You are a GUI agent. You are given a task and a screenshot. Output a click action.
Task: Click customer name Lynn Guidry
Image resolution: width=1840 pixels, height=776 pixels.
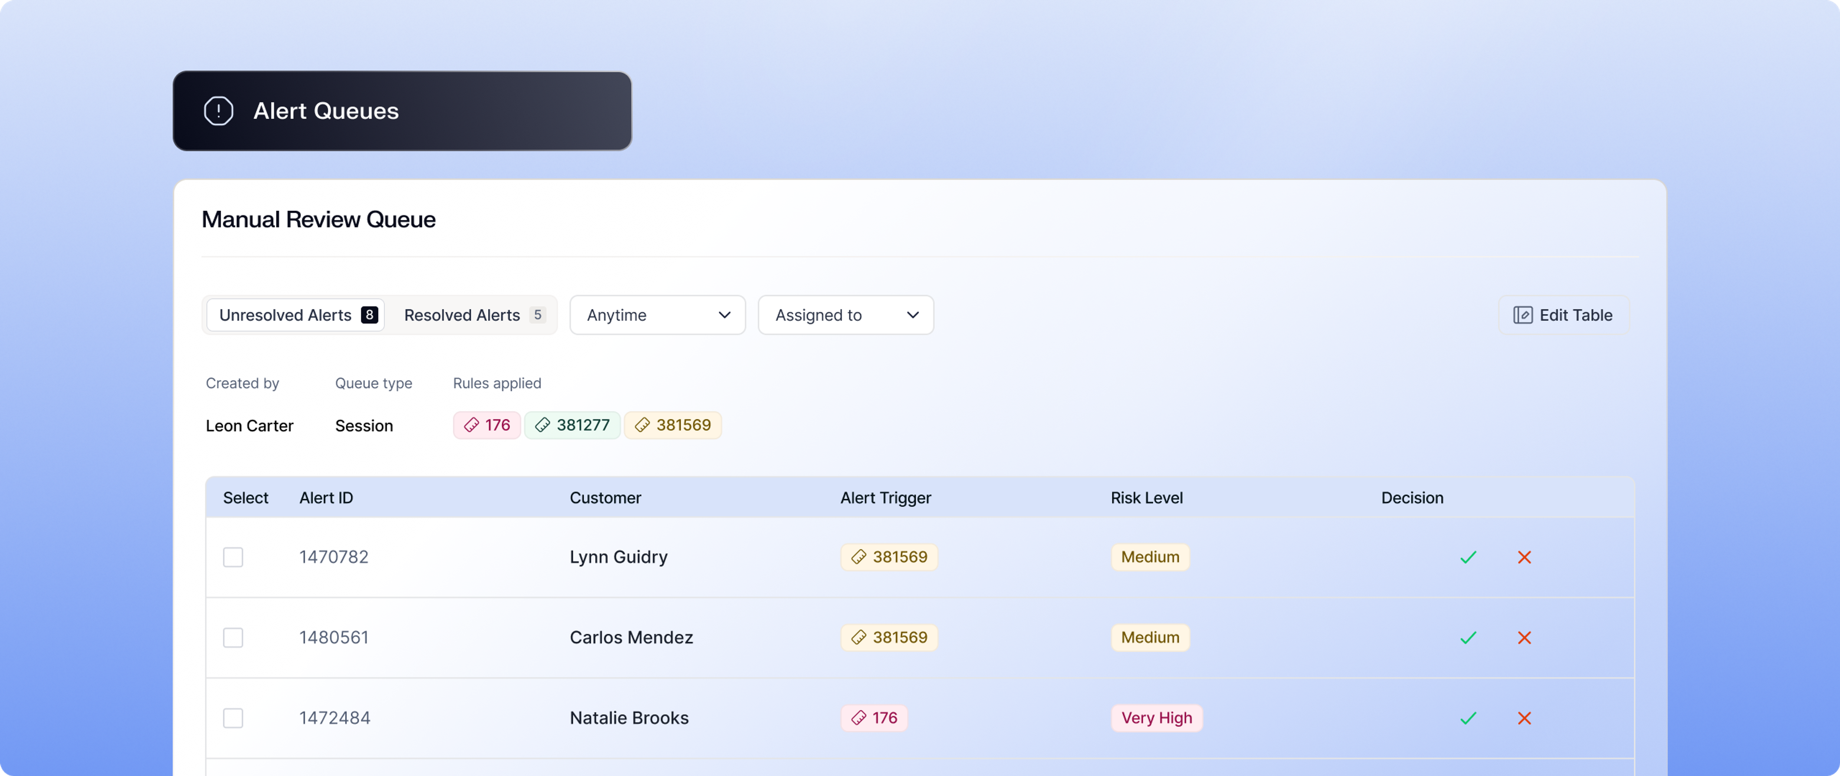[619, 557]
